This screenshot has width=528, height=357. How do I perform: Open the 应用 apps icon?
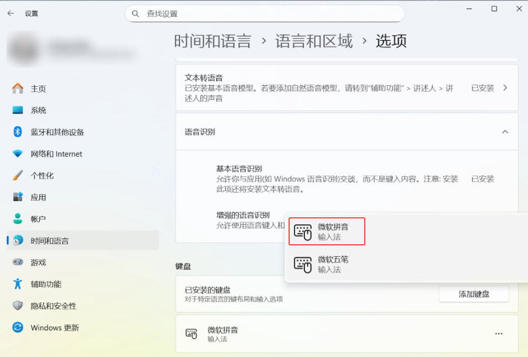(17, 197)
